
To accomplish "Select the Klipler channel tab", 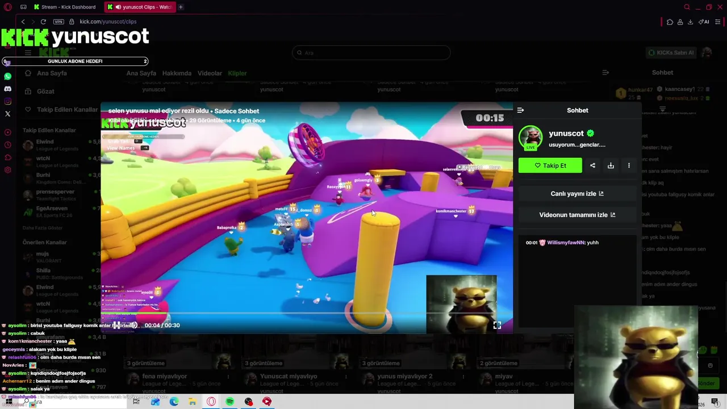I will (237, 73).
